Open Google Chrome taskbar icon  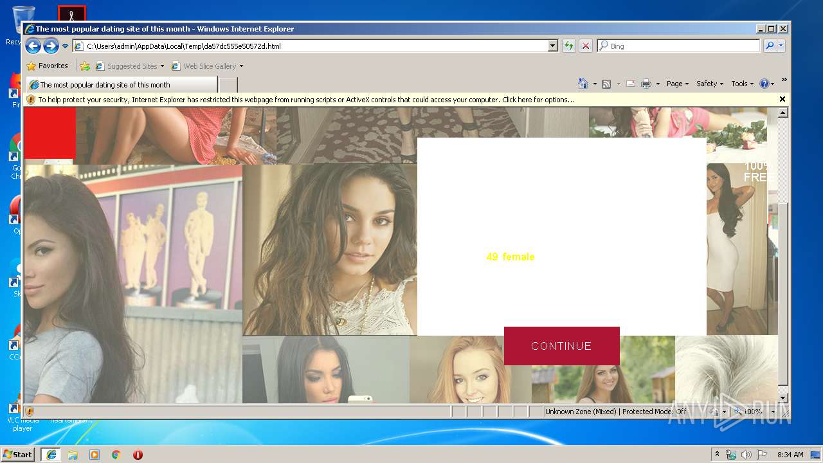pos(116,455)
